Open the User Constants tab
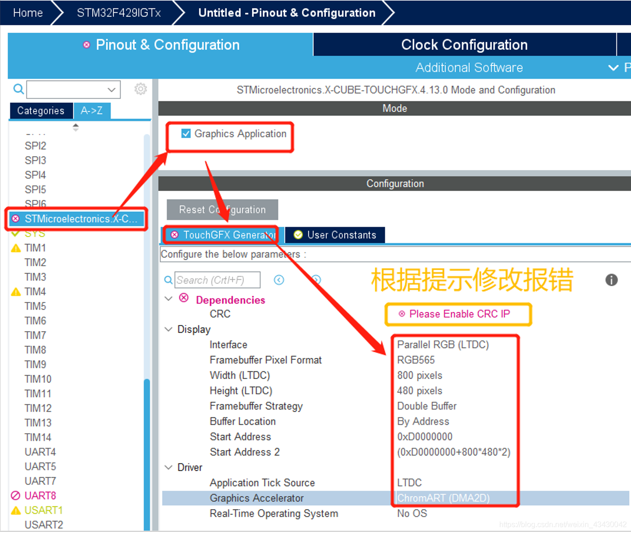631x533 pixels. point(335,235)
